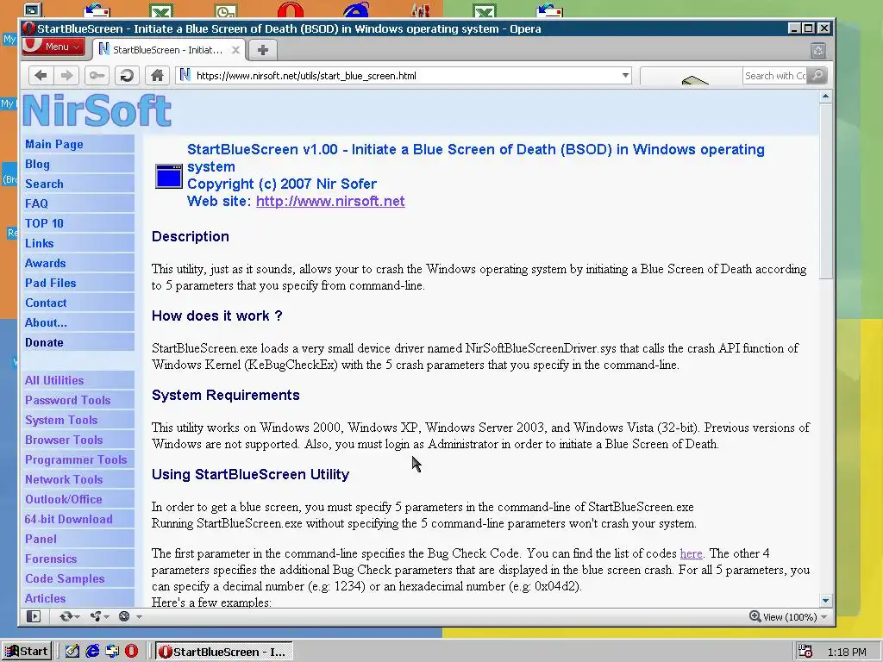Open the Opera Unite icon in status bar
883x662 pixels.
tap(96, 616)
